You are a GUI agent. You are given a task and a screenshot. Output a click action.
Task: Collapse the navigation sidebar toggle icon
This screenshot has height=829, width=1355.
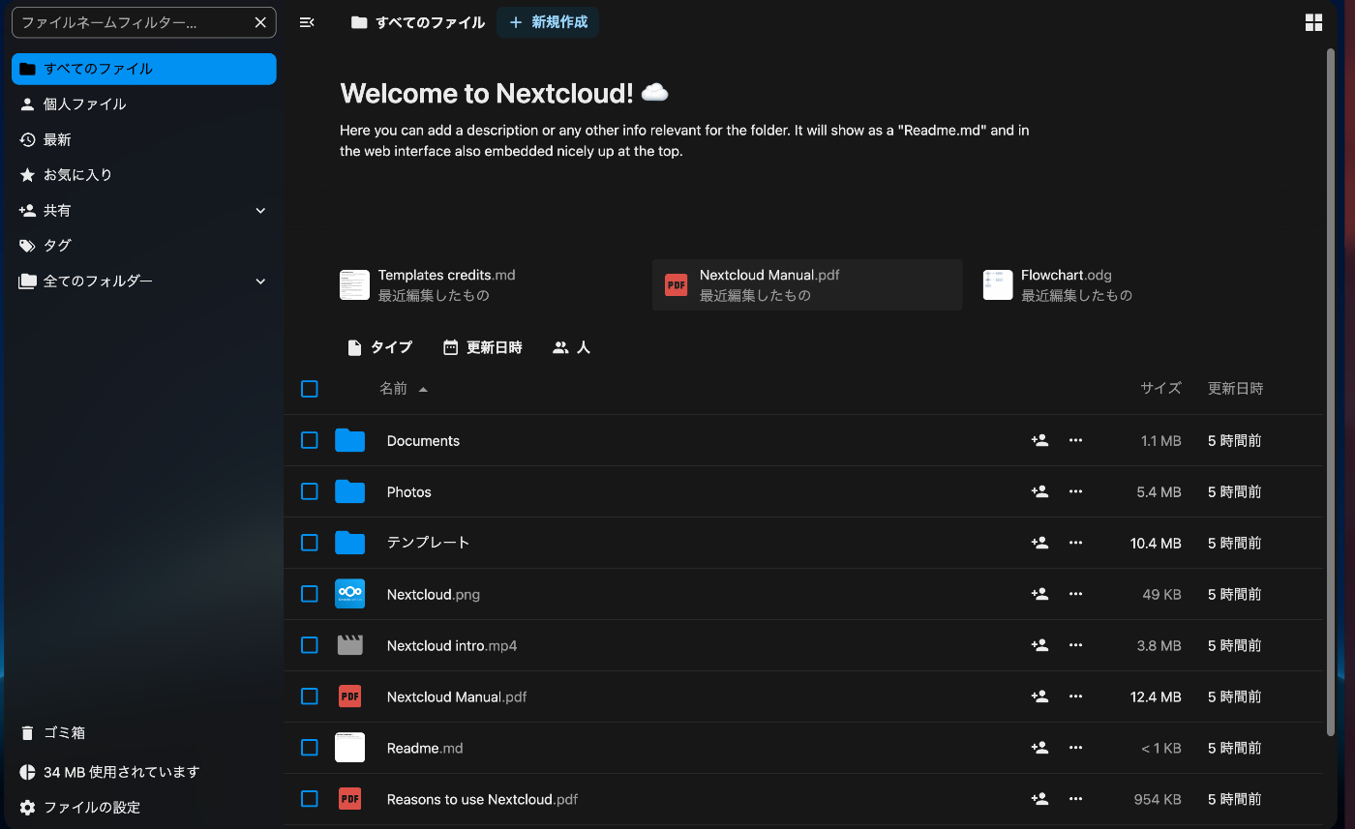pos(307,22)
